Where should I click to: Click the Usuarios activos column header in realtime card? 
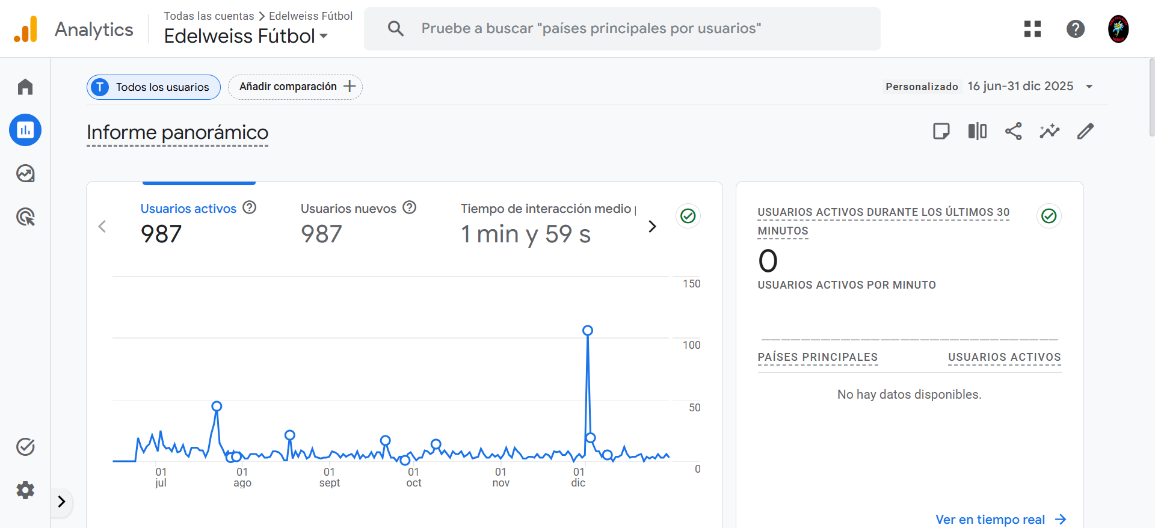click(x=1005, y=357)
